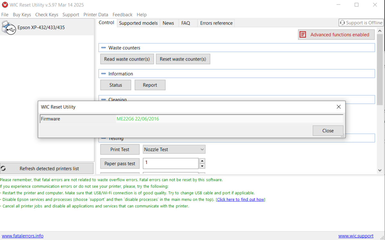The width and height of the screenshot is (385, 240).
Task: Click the Read waste counter(s) button
Action: [x=127, y=59]
